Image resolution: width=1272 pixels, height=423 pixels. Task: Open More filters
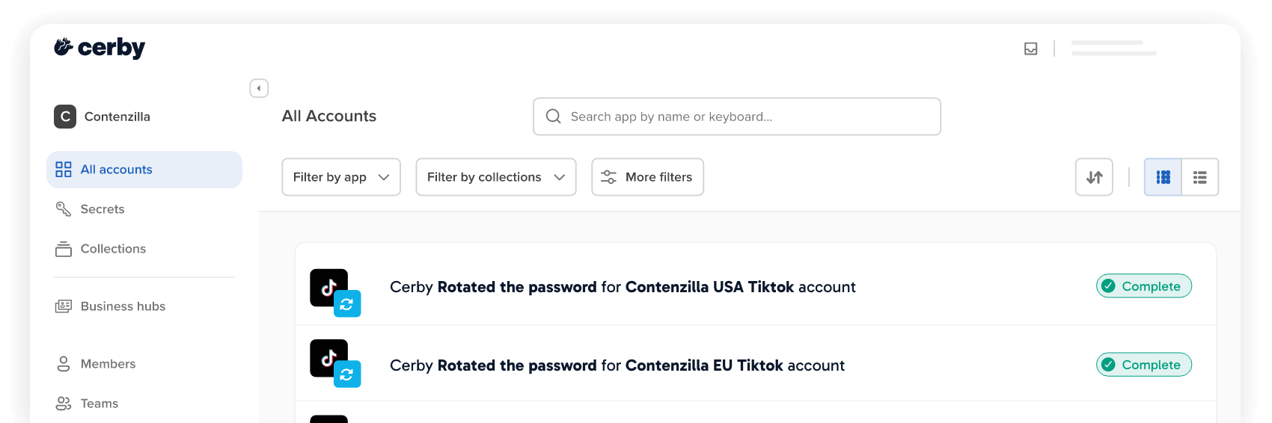click(x=647, y=177)
